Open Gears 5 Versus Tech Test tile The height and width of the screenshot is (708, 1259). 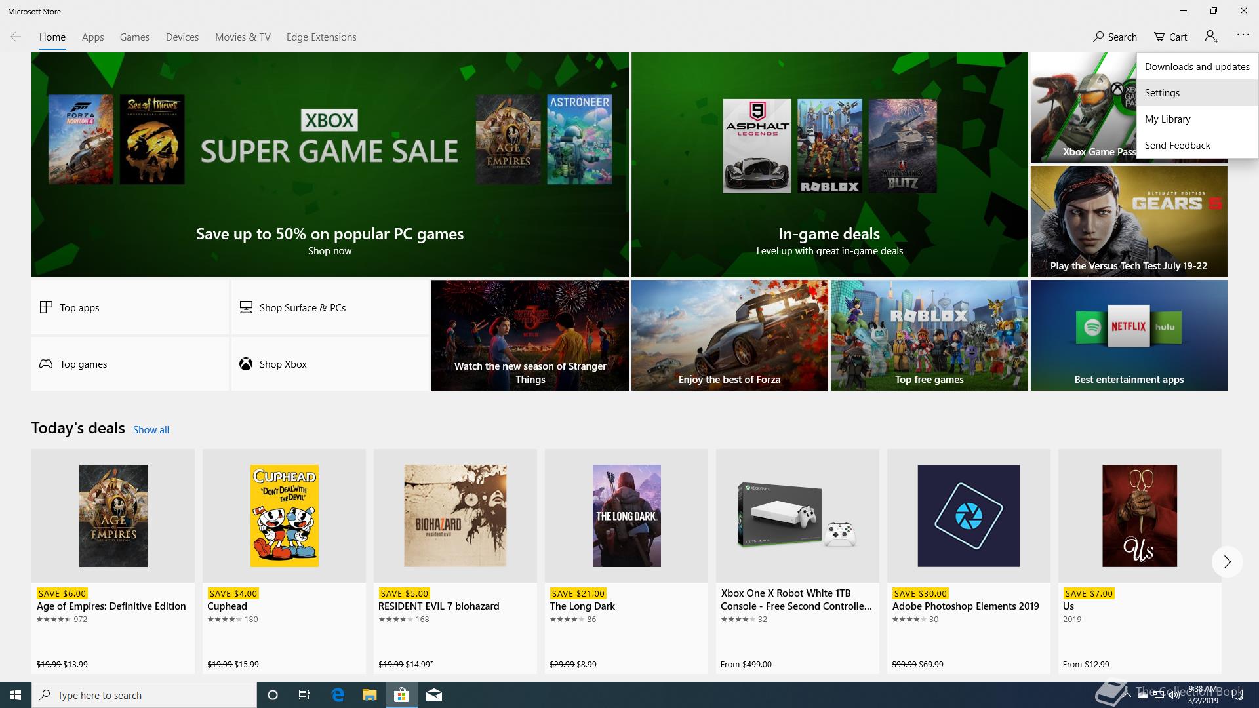point(1129,221)
